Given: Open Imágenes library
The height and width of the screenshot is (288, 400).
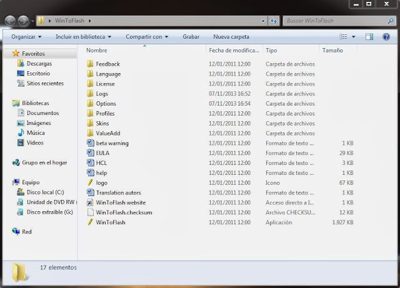Looking at the screenshot, I should pos(39,123).
